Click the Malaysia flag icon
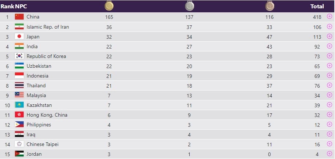Viewport: 335px width, 159px height. tap(19, 95)
